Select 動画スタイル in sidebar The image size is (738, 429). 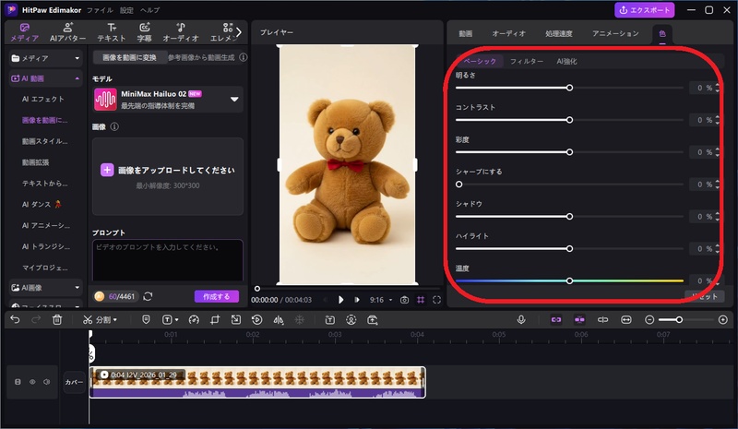click(x=44, y=141)
